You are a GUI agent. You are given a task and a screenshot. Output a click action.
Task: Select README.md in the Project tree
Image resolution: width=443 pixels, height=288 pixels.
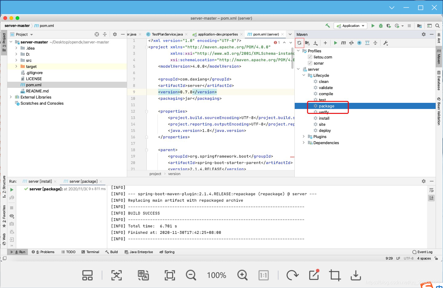tap(37, 91)
